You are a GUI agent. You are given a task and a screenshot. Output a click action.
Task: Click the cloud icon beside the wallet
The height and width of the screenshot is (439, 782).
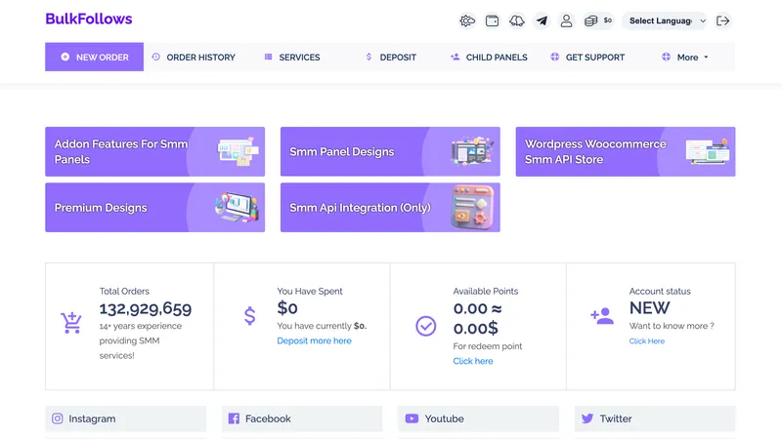coord(517,20)
